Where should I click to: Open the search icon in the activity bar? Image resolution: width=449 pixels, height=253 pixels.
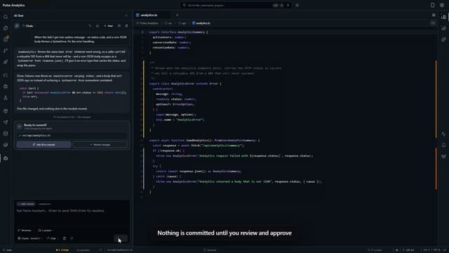click(x=6, y=17)
